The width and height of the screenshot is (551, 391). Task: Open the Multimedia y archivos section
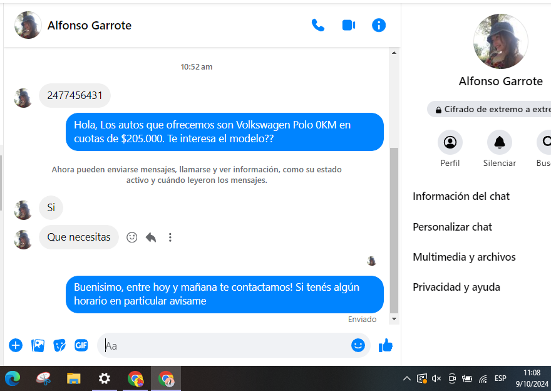[464, 257]
